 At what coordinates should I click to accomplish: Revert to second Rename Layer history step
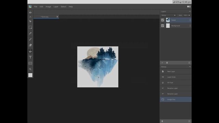click(x=176, y=94)
